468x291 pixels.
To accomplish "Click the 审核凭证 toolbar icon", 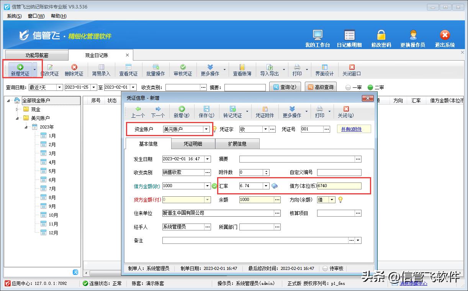I will pos(182,69).
